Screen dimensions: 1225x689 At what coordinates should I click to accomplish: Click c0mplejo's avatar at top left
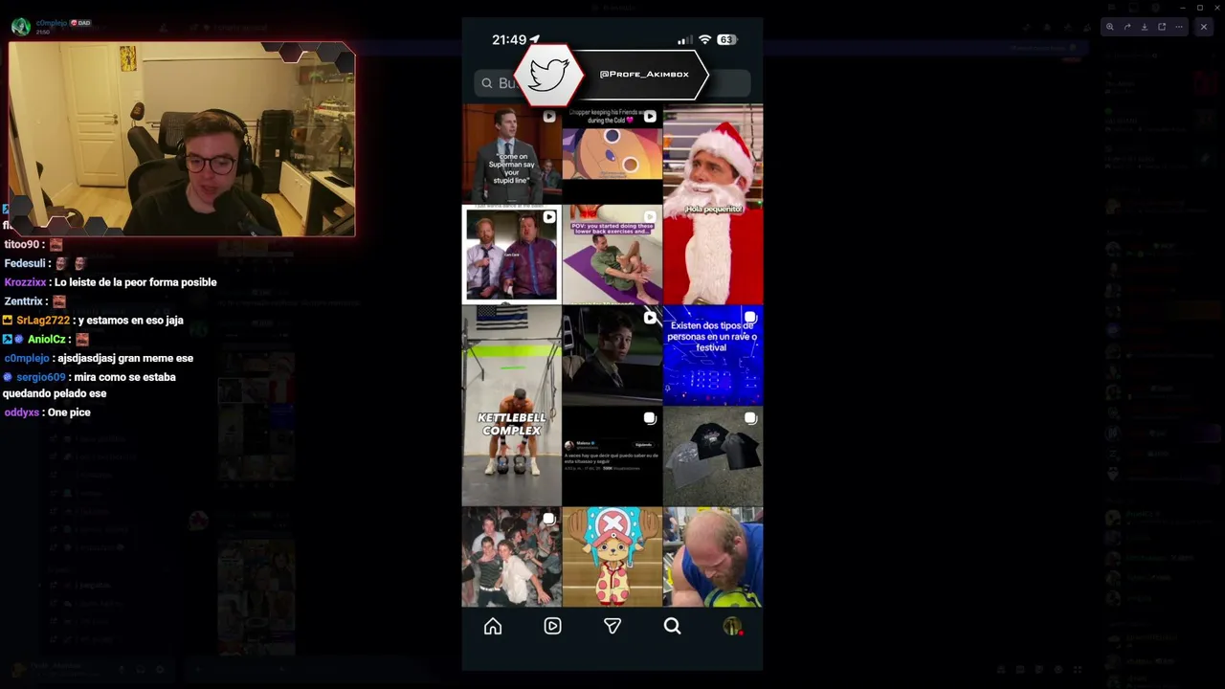coord(20,26)
